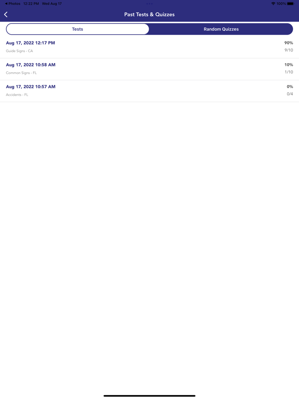Tap the Past Tests & Quizzes title
299x399 pixels.
coord(149,15)
